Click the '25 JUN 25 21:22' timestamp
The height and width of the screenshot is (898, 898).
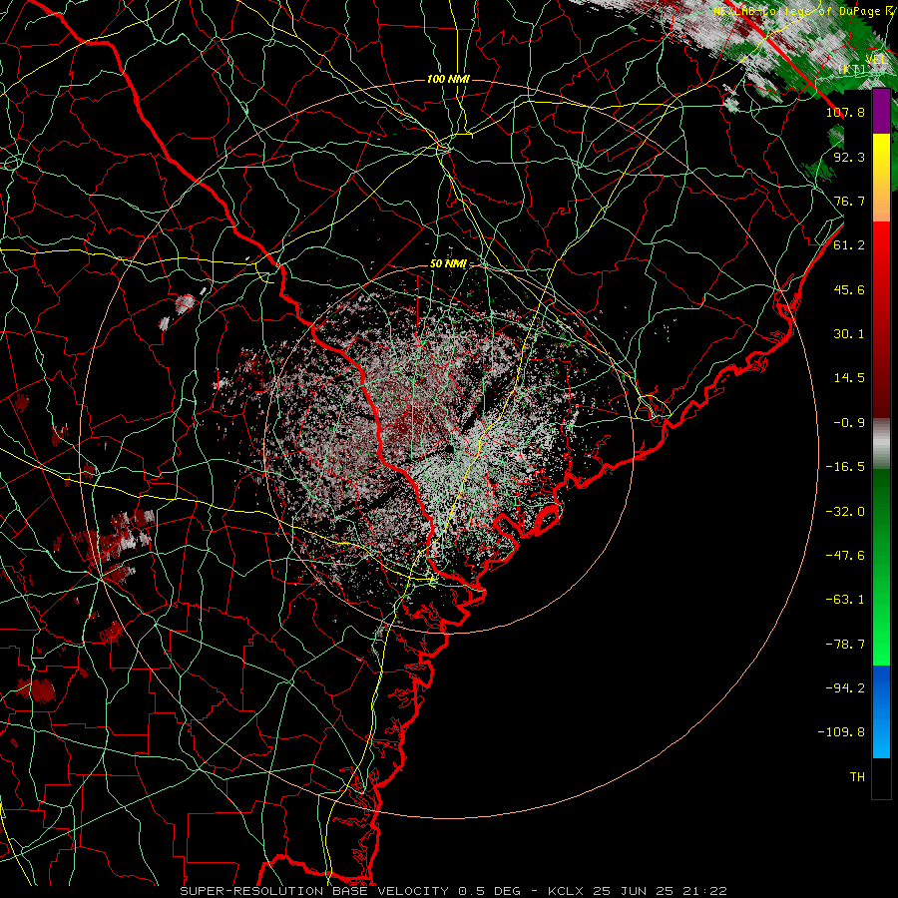click(663, 891)
